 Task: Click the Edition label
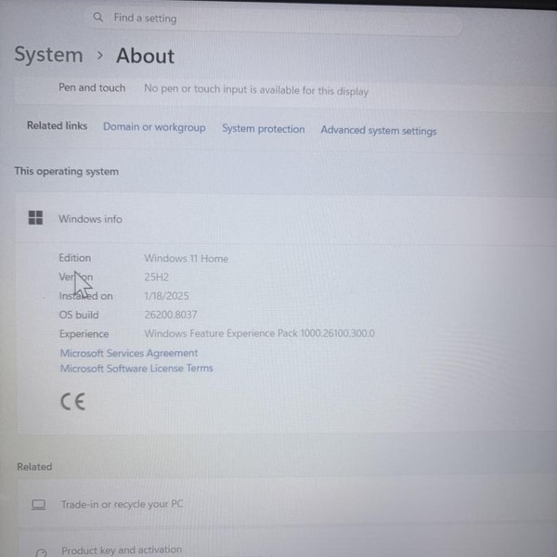click(75, 258)
